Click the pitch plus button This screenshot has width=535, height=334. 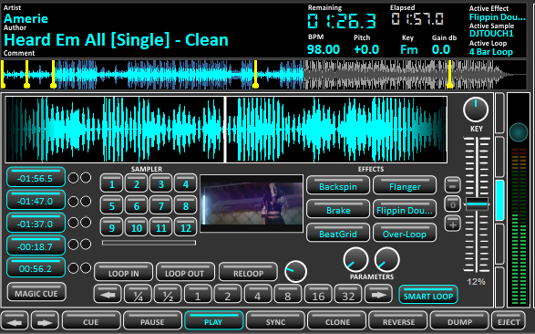pyautogui.click(x=452, y=224)
